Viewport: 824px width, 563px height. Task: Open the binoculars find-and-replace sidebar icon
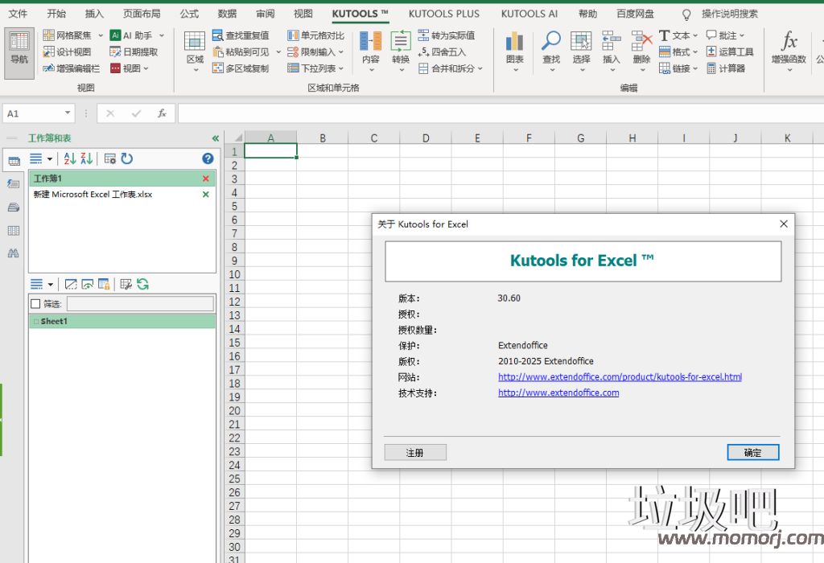[13, 253]
